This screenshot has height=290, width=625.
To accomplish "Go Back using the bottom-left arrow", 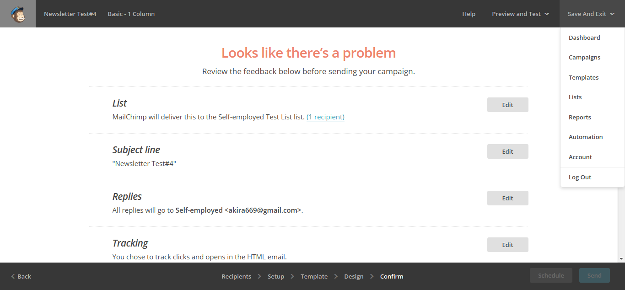I will coord(21,276).
